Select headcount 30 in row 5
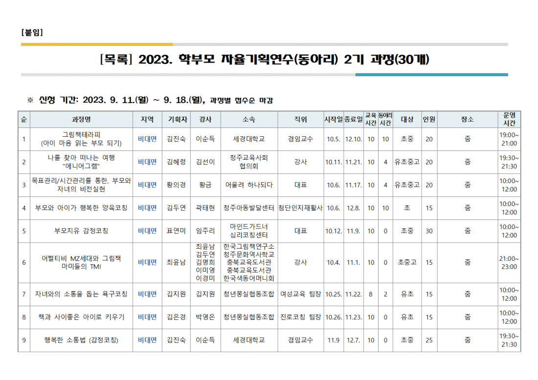Image resolution: width=538 pixels, height=380 pixels. [x=429, y=232]
